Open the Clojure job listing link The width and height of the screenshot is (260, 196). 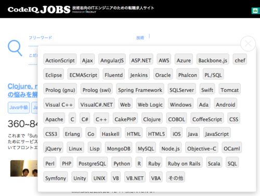pos(22,90)
